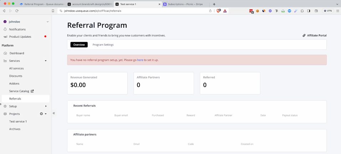Add new project with plus icon
341x154 pixels.
[41, 114]
